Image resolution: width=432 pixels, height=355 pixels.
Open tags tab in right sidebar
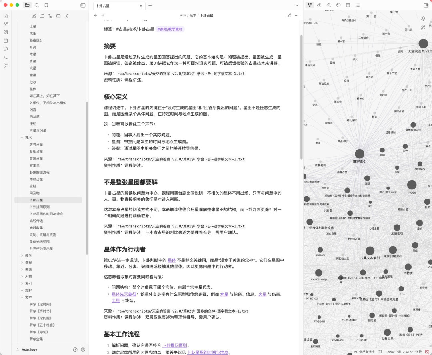click(338, 5)
